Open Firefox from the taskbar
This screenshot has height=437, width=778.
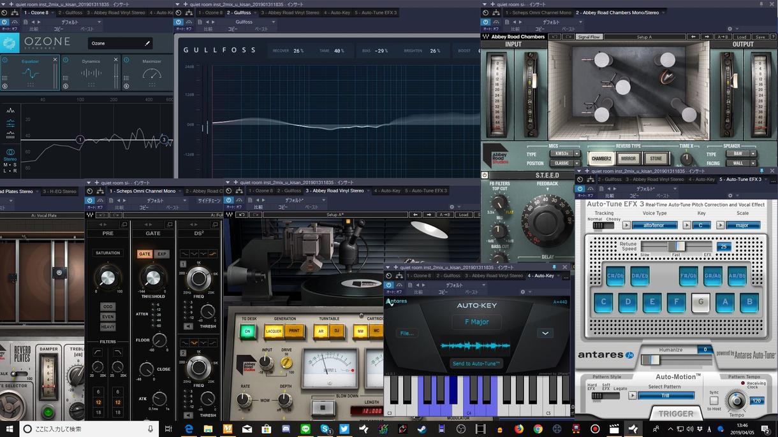click(x=519, y=429)
